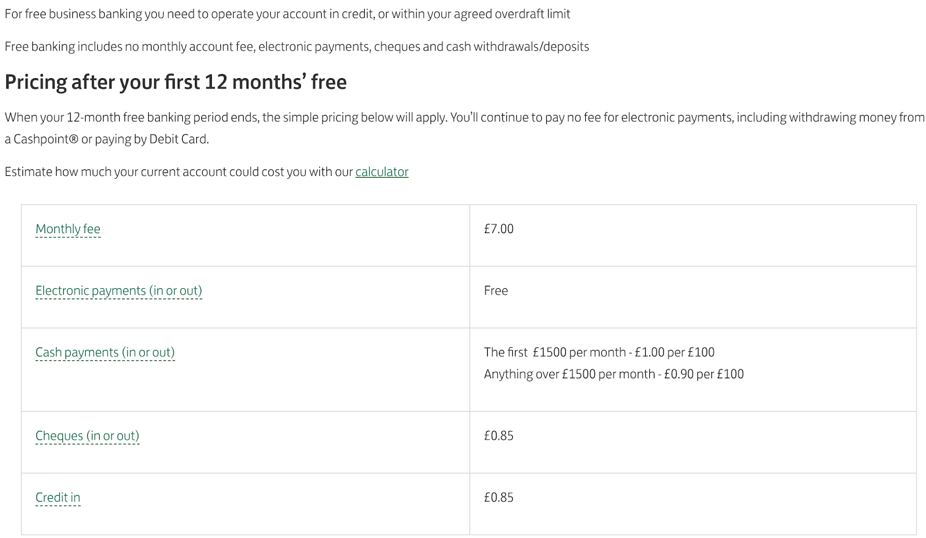
Task: Open the calculator link
Action: (382, 172)
